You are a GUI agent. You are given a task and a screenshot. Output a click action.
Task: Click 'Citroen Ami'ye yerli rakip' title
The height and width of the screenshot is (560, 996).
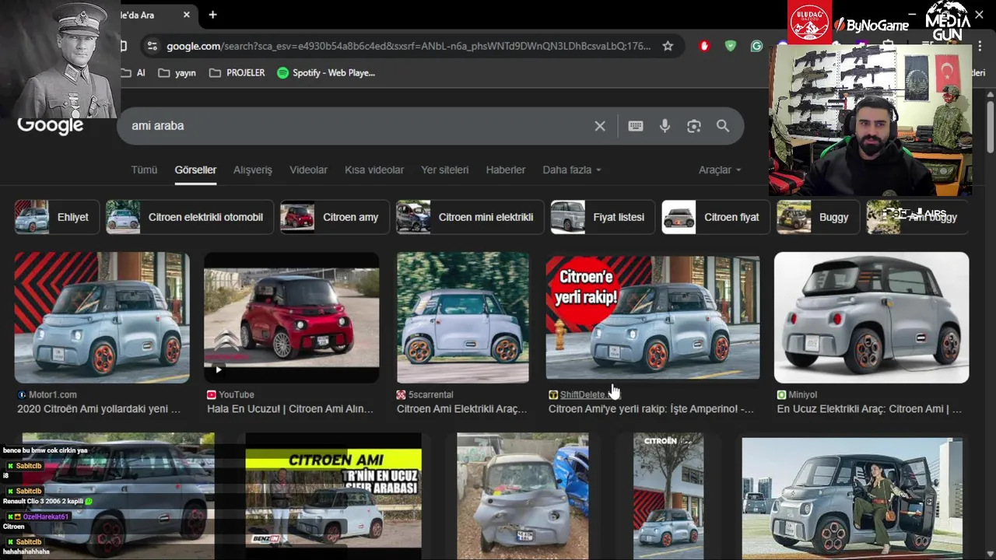point(651,408)
